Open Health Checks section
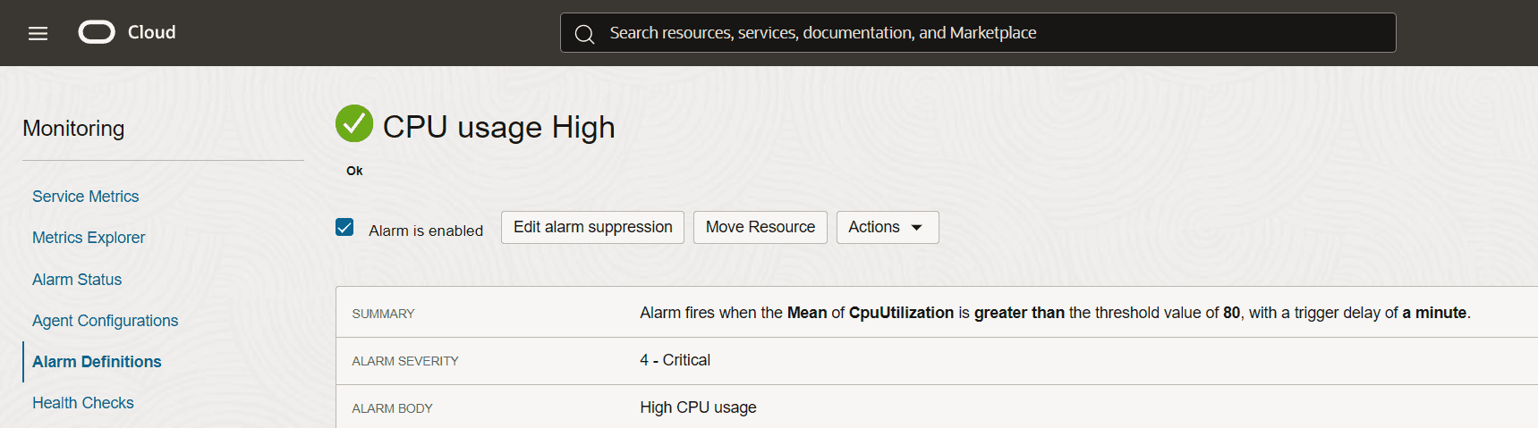The height and width of the screenshot is (428, 1538). point(83,403)
